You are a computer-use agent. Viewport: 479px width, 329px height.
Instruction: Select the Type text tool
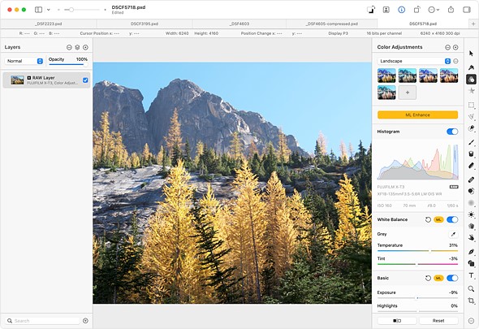coord(471,276)
